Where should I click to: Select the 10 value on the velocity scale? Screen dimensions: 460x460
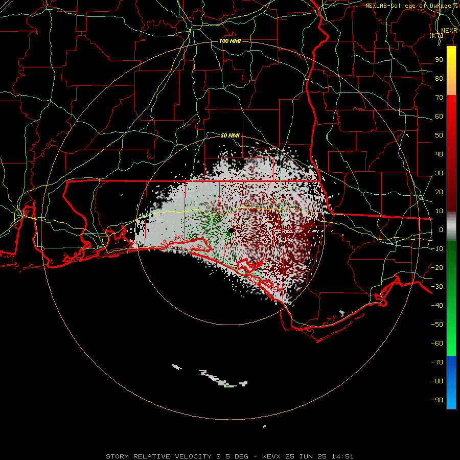pos(439,211)
